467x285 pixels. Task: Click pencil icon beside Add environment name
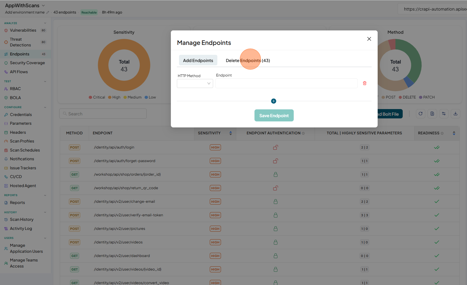[47, 12]
